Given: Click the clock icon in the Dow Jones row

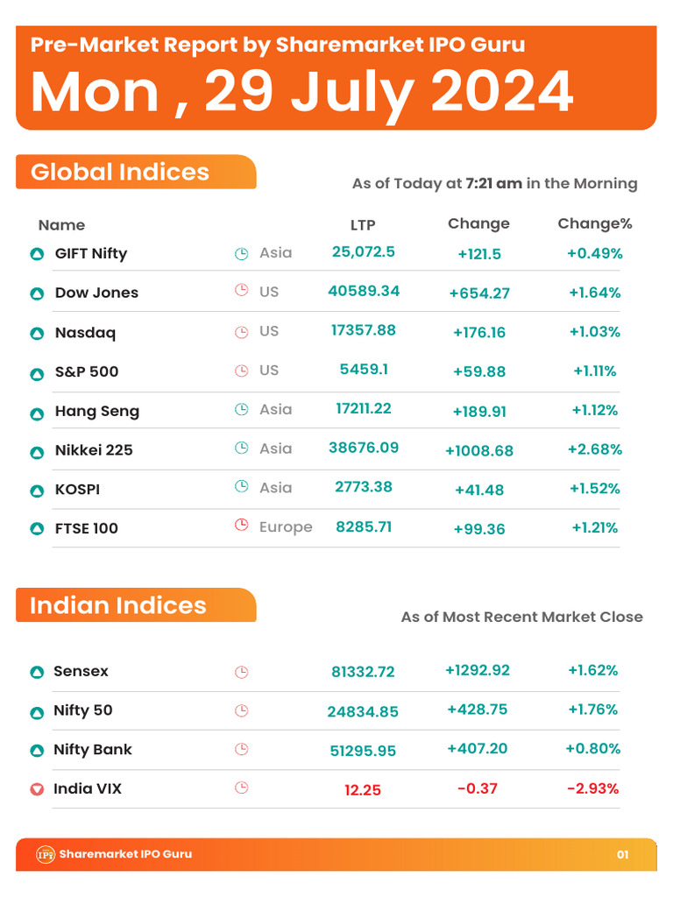Looking at the screenshot, I should point(241,291).
